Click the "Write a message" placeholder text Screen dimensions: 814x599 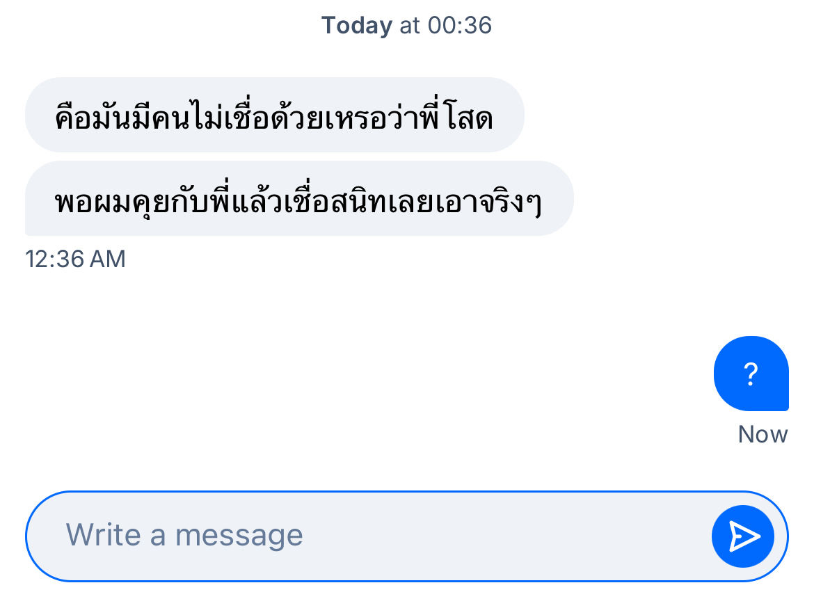[x=184, y=536]
